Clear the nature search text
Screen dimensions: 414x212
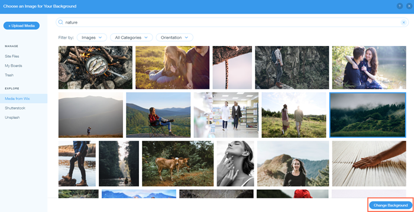403,22
